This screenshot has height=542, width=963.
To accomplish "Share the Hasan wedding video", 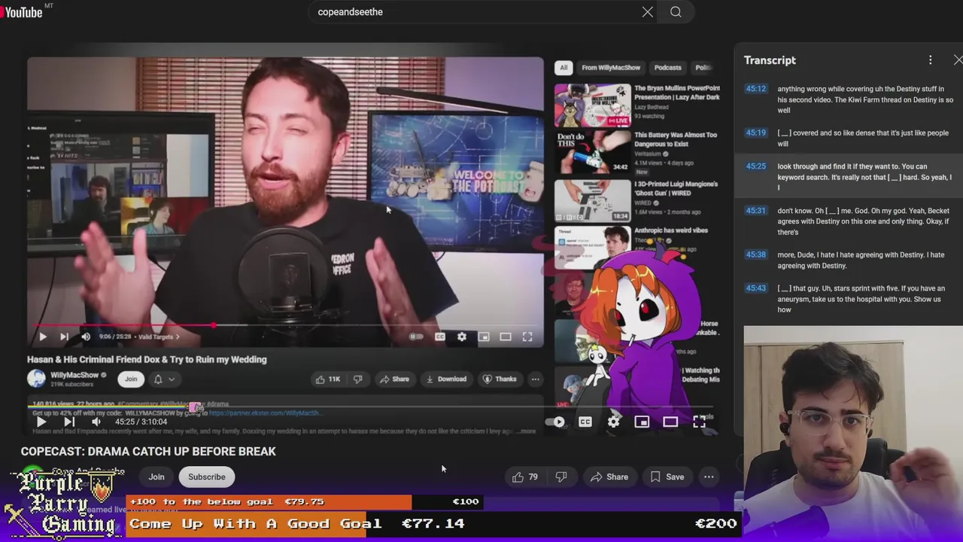I will pyautogui.click(x=394, y=379).
